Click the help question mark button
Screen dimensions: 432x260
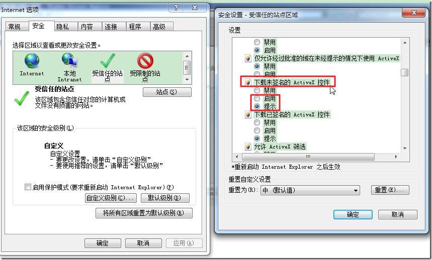pyautogui.click(x=177, y=8)
